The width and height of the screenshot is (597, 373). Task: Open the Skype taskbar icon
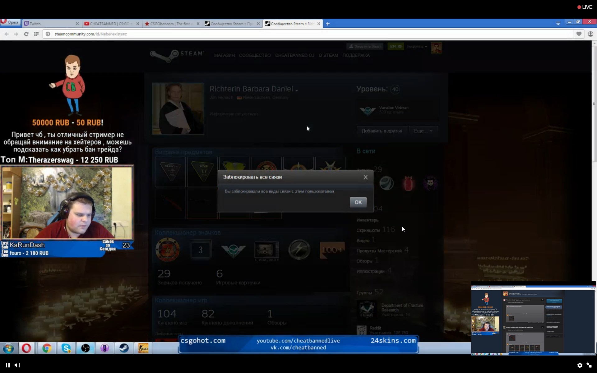pyautogui.click(x=66, y=348)
